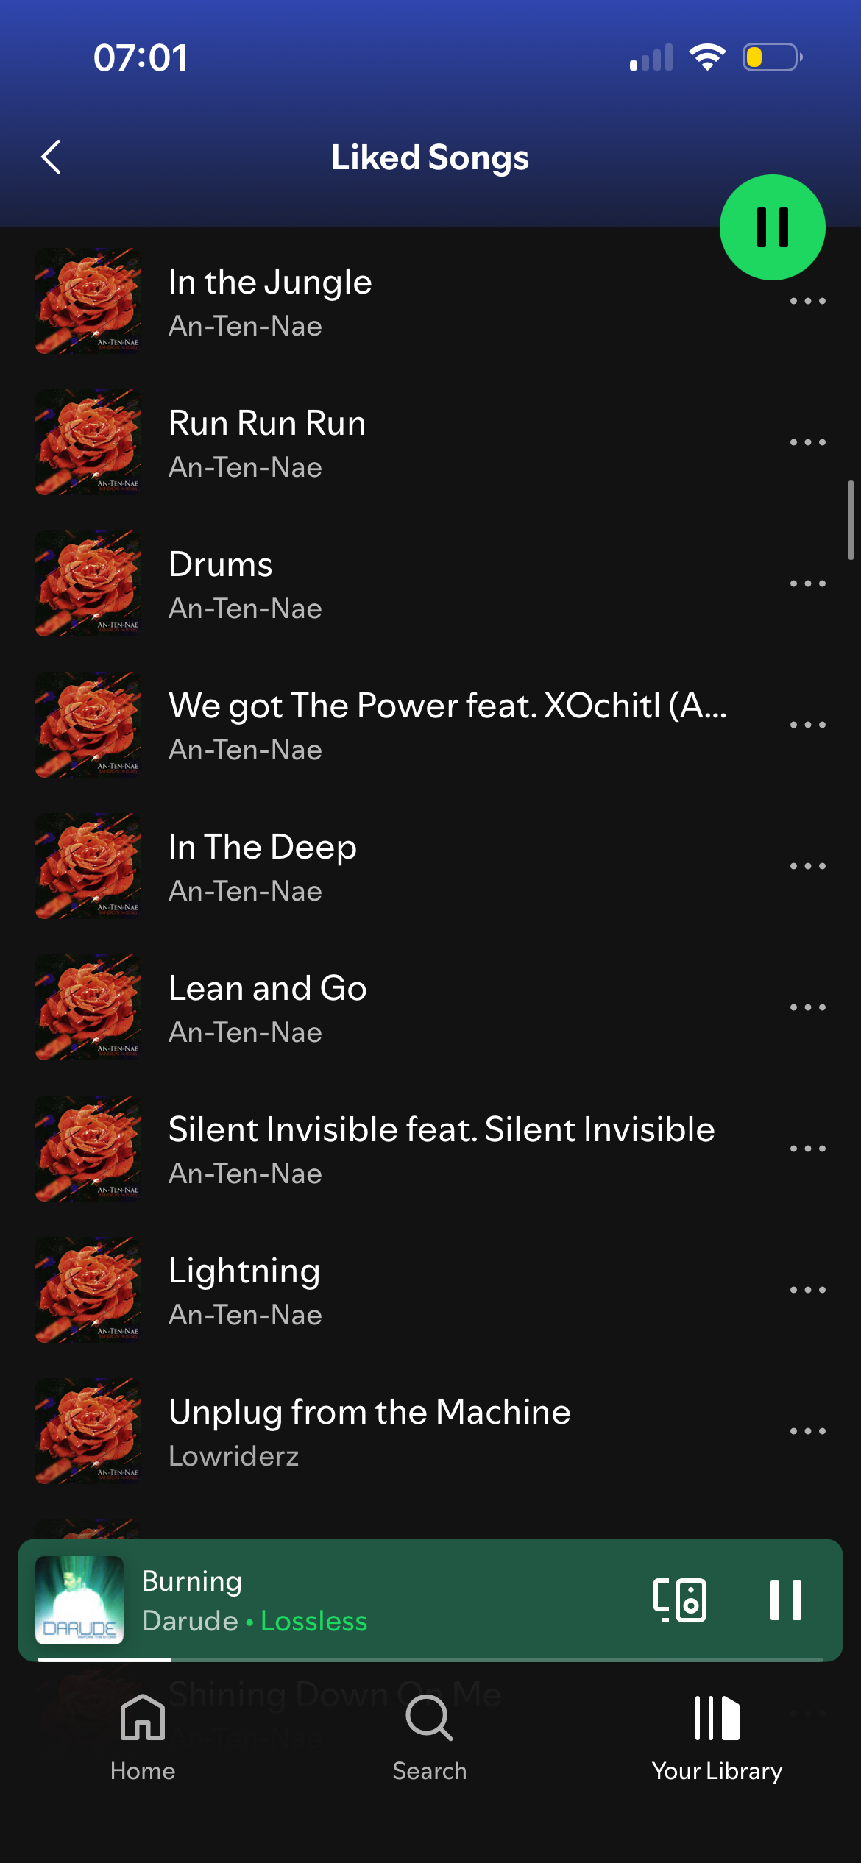
Task: Click the list scrollbar handle
Action: coord(851,520)
